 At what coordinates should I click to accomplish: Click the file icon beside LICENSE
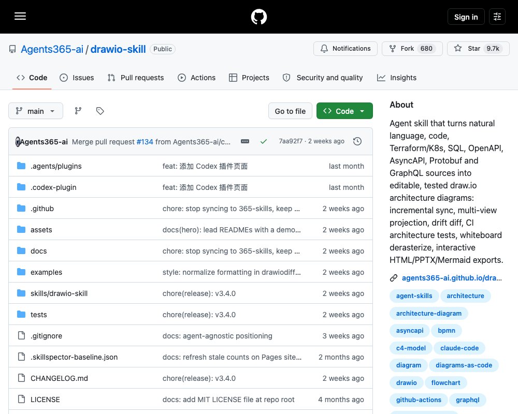[21, 399]
